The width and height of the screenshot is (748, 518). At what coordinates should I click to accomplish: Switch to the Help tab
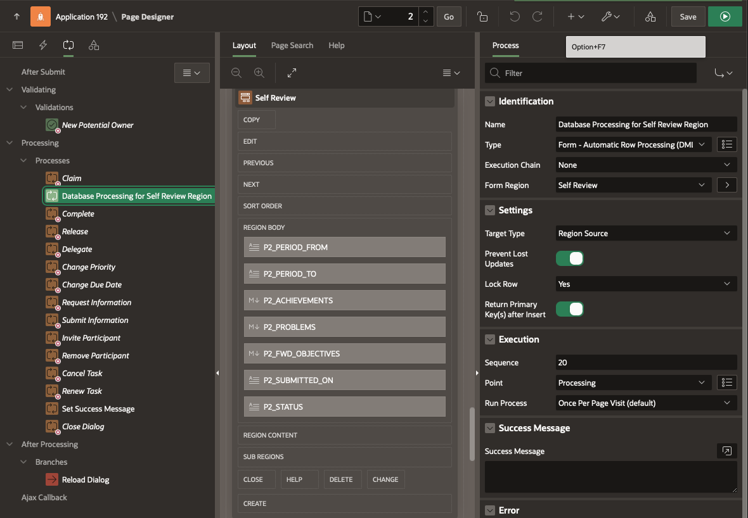pyautogui.click(x=336, y=46)
